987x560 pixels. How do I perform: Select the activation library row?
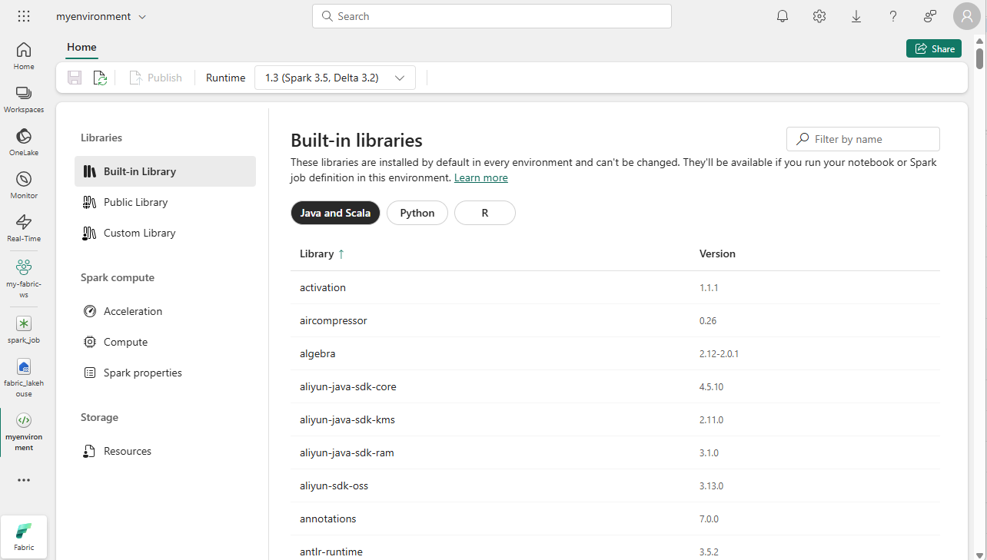[x=615, y=287]
